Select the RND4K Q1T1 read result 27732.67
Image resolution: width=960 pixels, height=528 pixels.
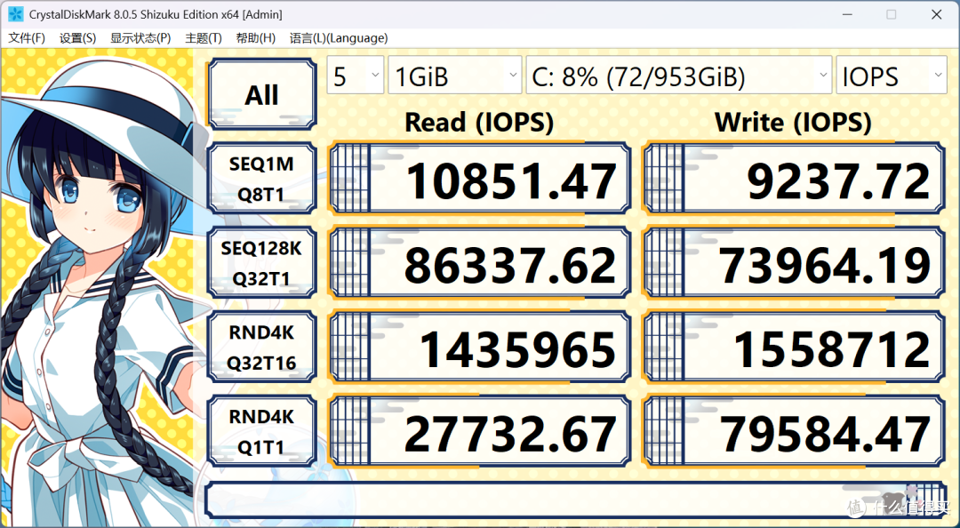pyautogui.click(x=480, y=432)
